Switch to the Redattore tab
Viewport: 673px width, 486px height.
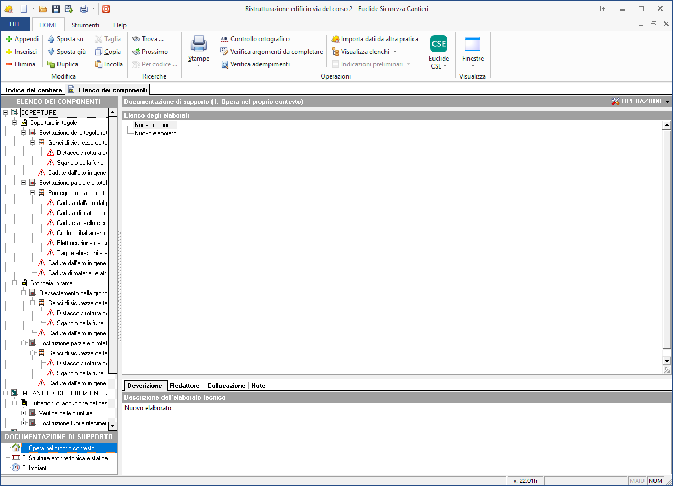click(185, 386)
